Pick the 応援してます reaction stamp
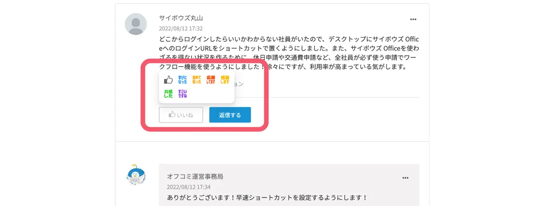The image size is (559, 206). (x=211, y=80)
